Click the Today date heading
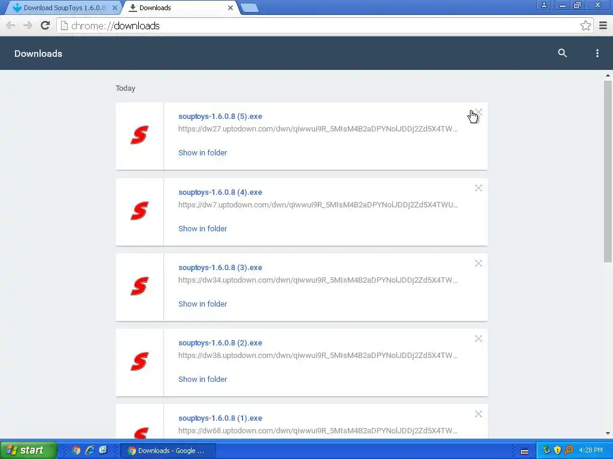The height and width of the screenshot is (459, 613). pyautogui.click(x=126, y=88)
